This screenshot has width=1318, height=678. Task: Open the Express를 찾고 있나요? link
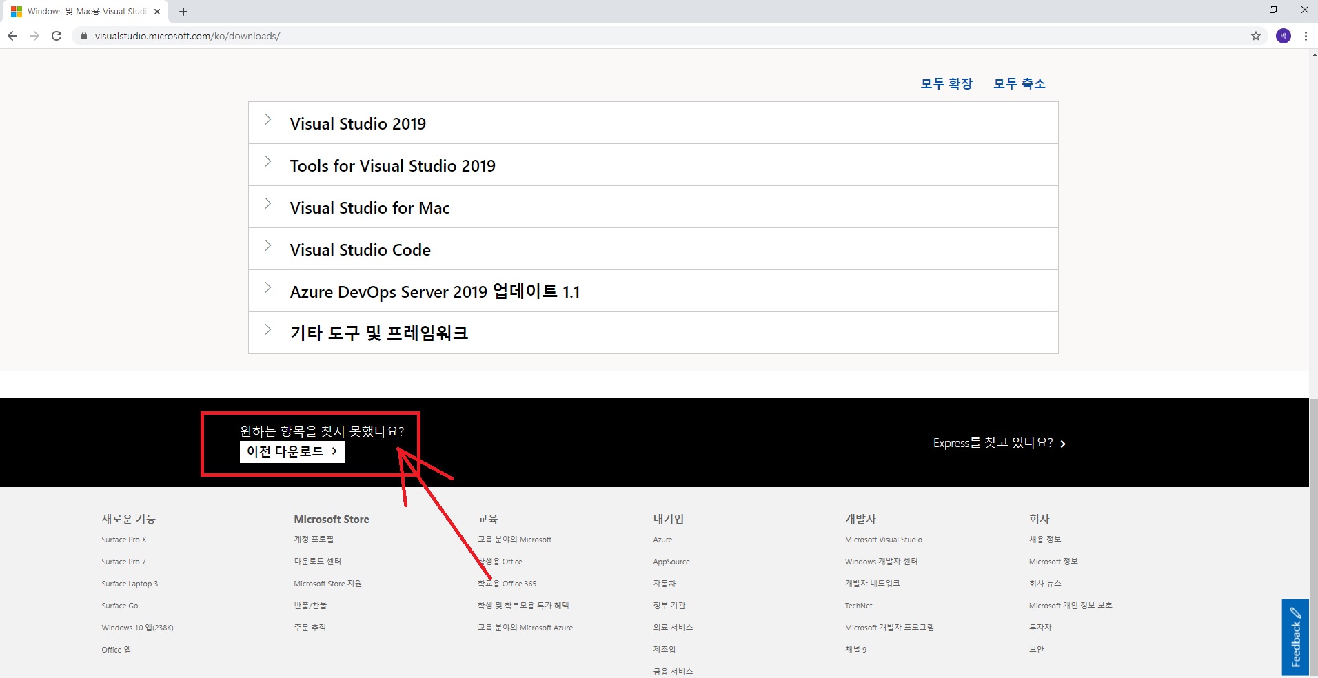(1000, 443)
